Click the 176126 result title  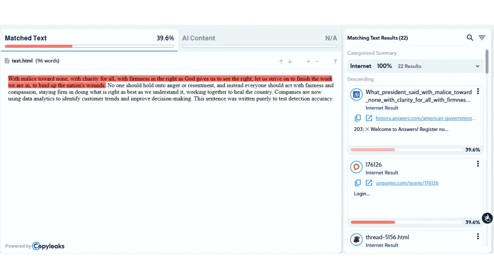click(x=374, y=165)
